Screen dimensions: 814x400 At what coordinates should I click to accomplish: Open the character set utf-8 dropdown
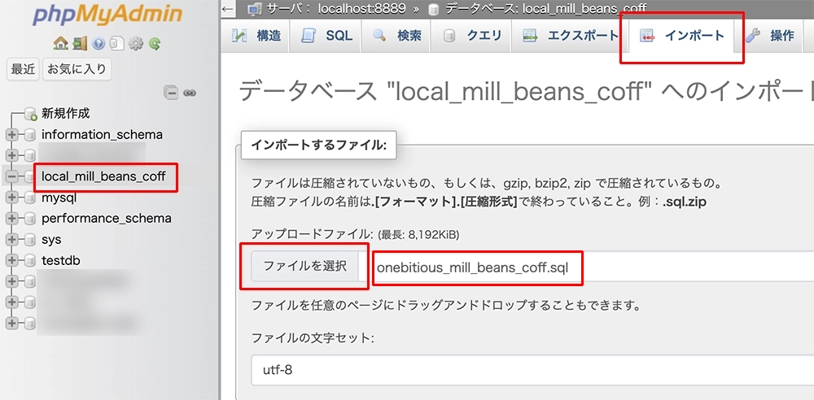coord(529,368)
